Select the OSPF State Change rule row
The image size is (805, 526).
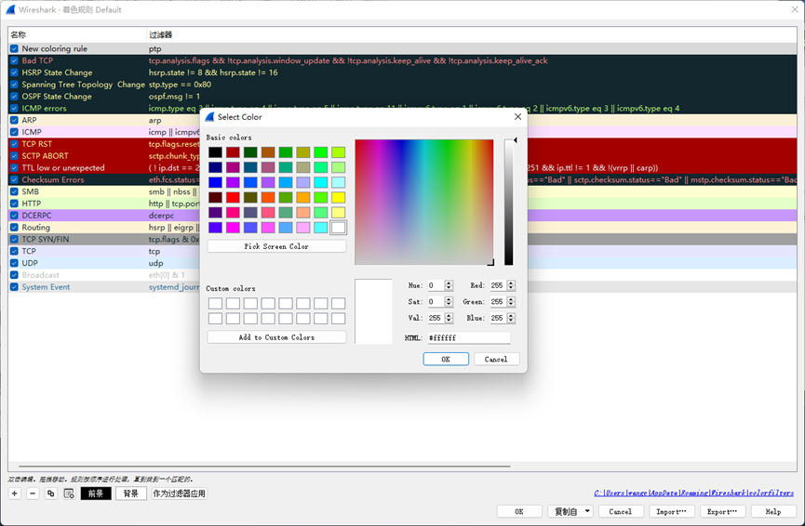[x=402, y=97]
